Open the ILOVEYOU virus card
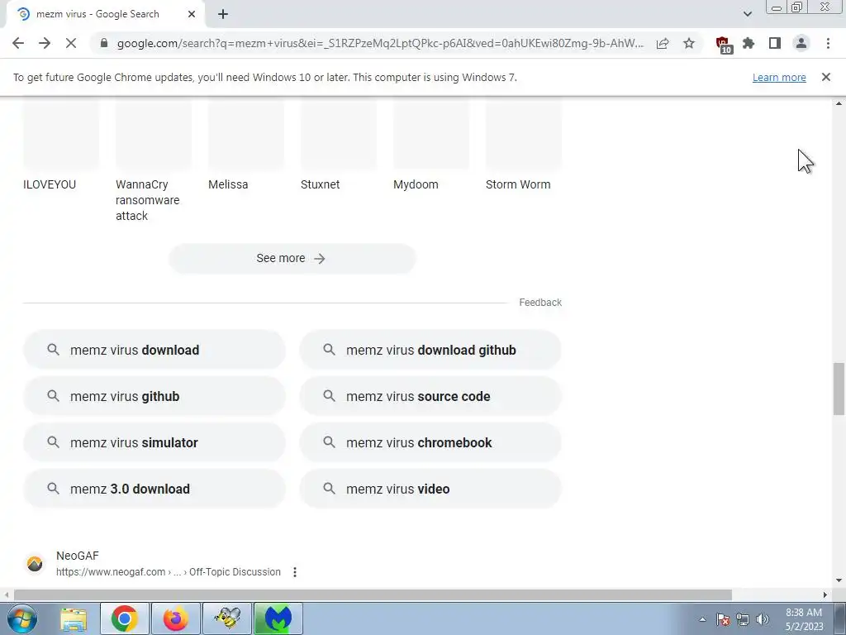Image resolution: width=846 pixels, height=635 pixels. click(x=61, y=146)
